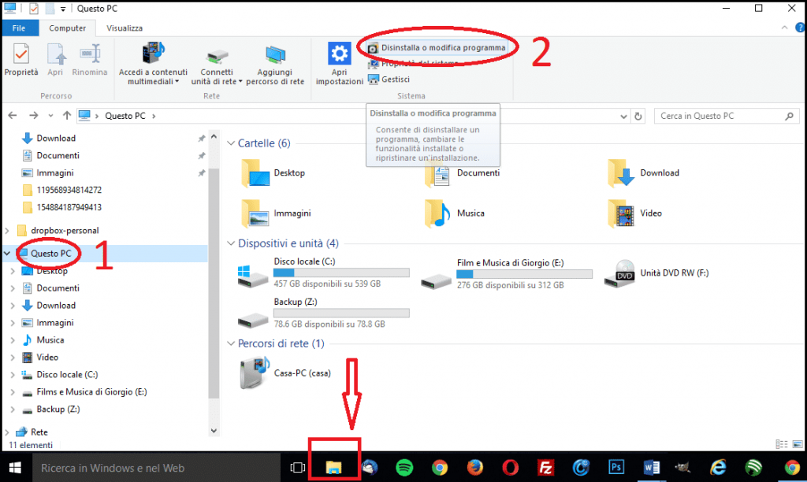The width and height of the screenshot is (807, 482).
Task: Check free space bar of Backup (Z:)
Action: pyautogui.click(x=341, y=313)
